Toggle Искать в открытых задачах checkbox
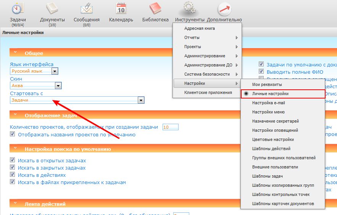This screenshot has width=337, height=215. 13,160
